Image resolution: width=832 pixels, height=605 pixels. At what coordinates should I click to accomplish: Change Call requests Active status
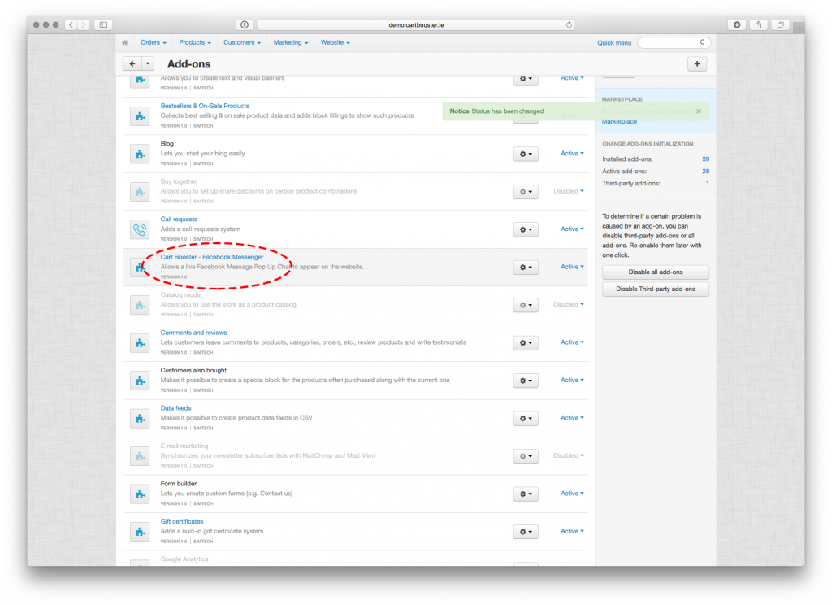pyautogui.click(x=572, y=229)
